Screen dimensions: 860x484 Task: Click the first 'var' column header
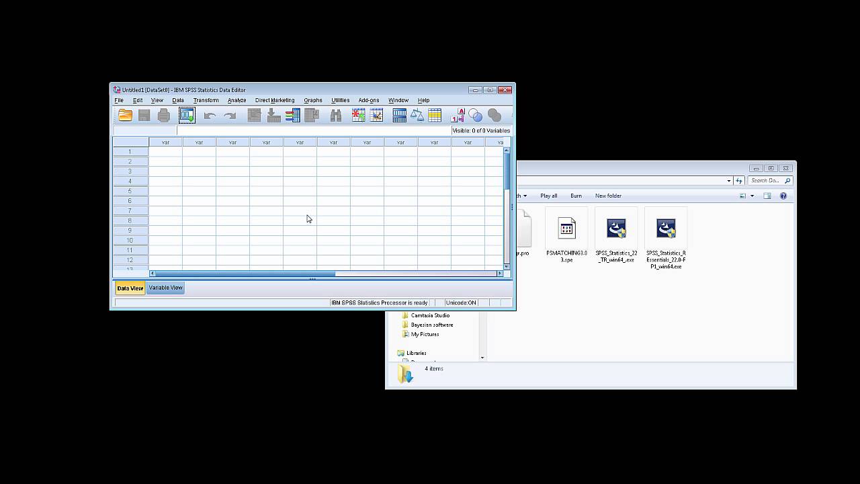[x=165, y=142]
